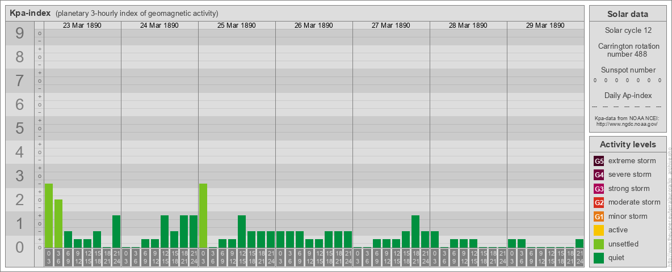The width and height of the screenshot is (672, 272).
Task: Click the 25 Mar 1890 date header
Action: [x=237, y=25]
